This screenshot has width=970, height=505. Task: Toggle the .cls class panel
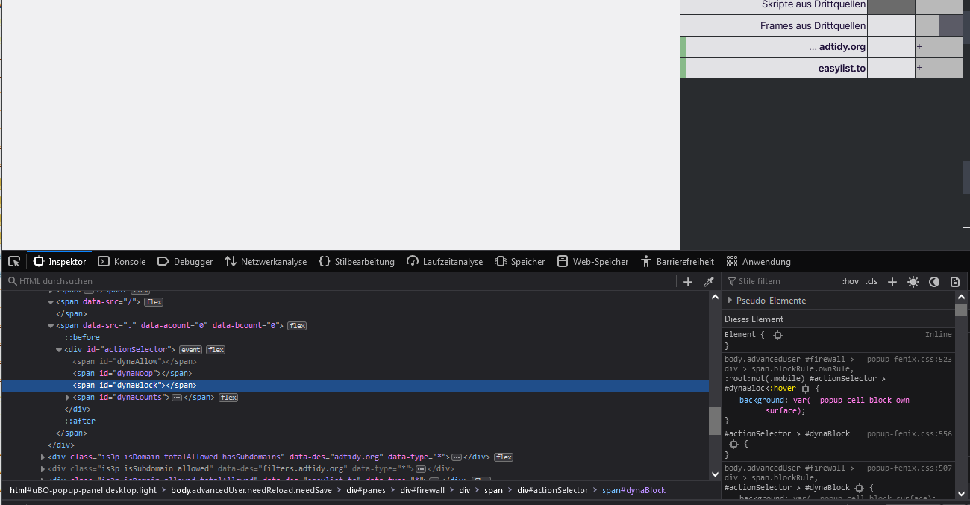point(871,281)
